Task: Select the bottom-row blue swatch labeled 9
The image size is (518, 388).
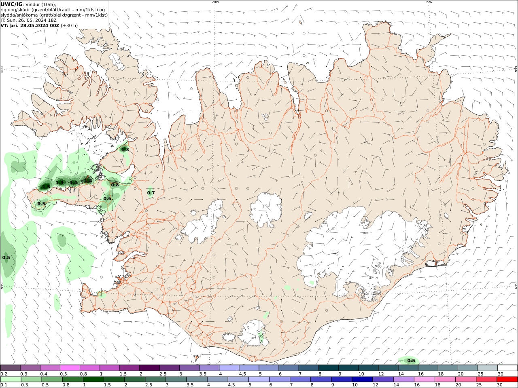Action: (341, 379)
